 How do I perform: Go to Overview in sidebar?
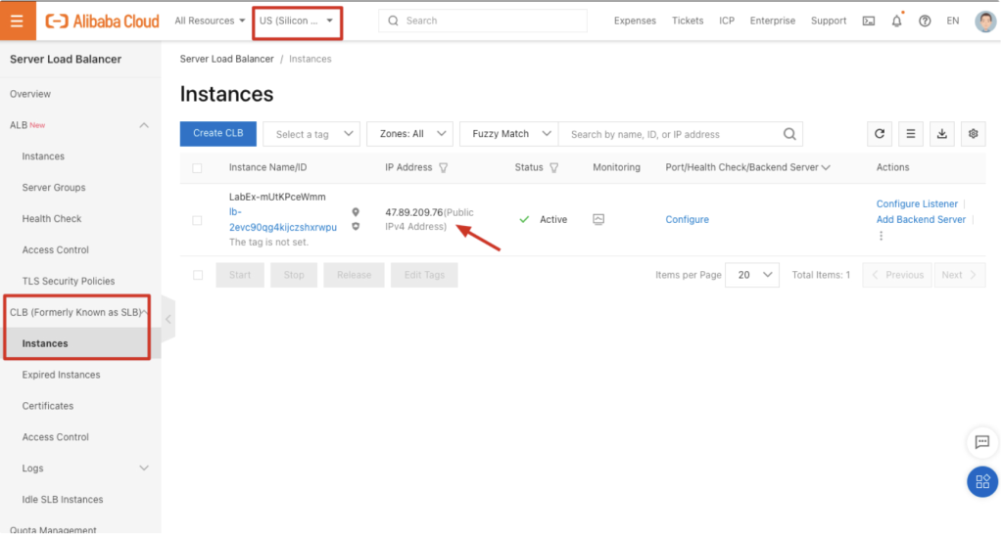[30, 95]
